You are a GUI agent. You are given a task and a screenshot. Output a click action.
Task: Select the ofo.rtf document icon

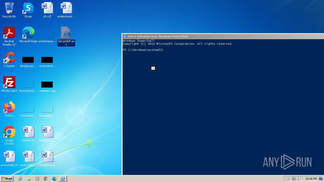click(47, 10)
